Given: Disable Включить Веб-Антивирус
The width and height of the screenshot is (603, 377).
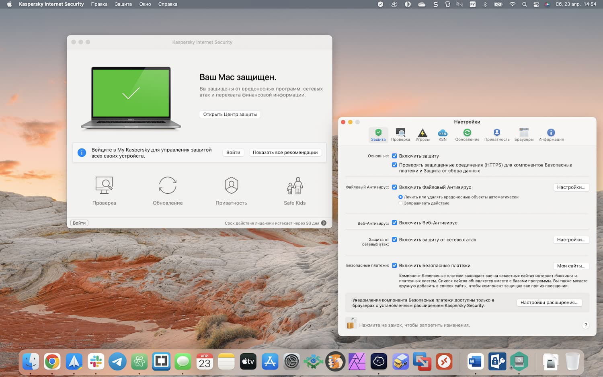Looking at the screenshot, I should 394,223.
